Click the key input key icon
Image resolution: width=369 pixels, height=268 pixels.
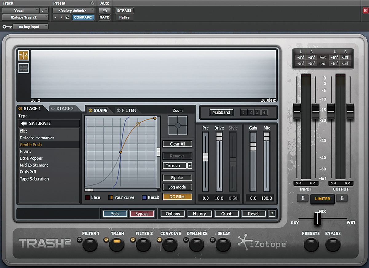pyautogui.click(x=7, y=27)
